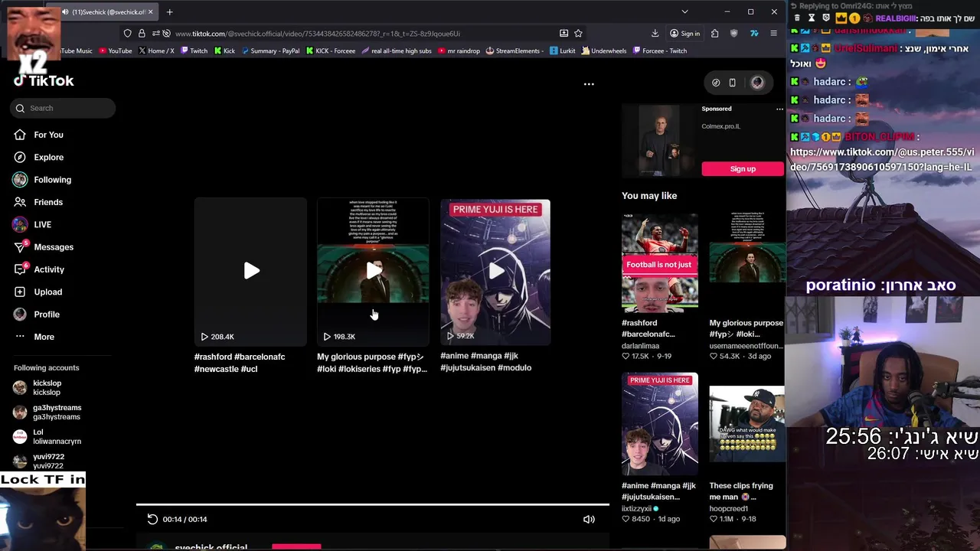This screenshot has height=551, width=980.
Task: Open the browser Downloads icon
Action: 655,33
